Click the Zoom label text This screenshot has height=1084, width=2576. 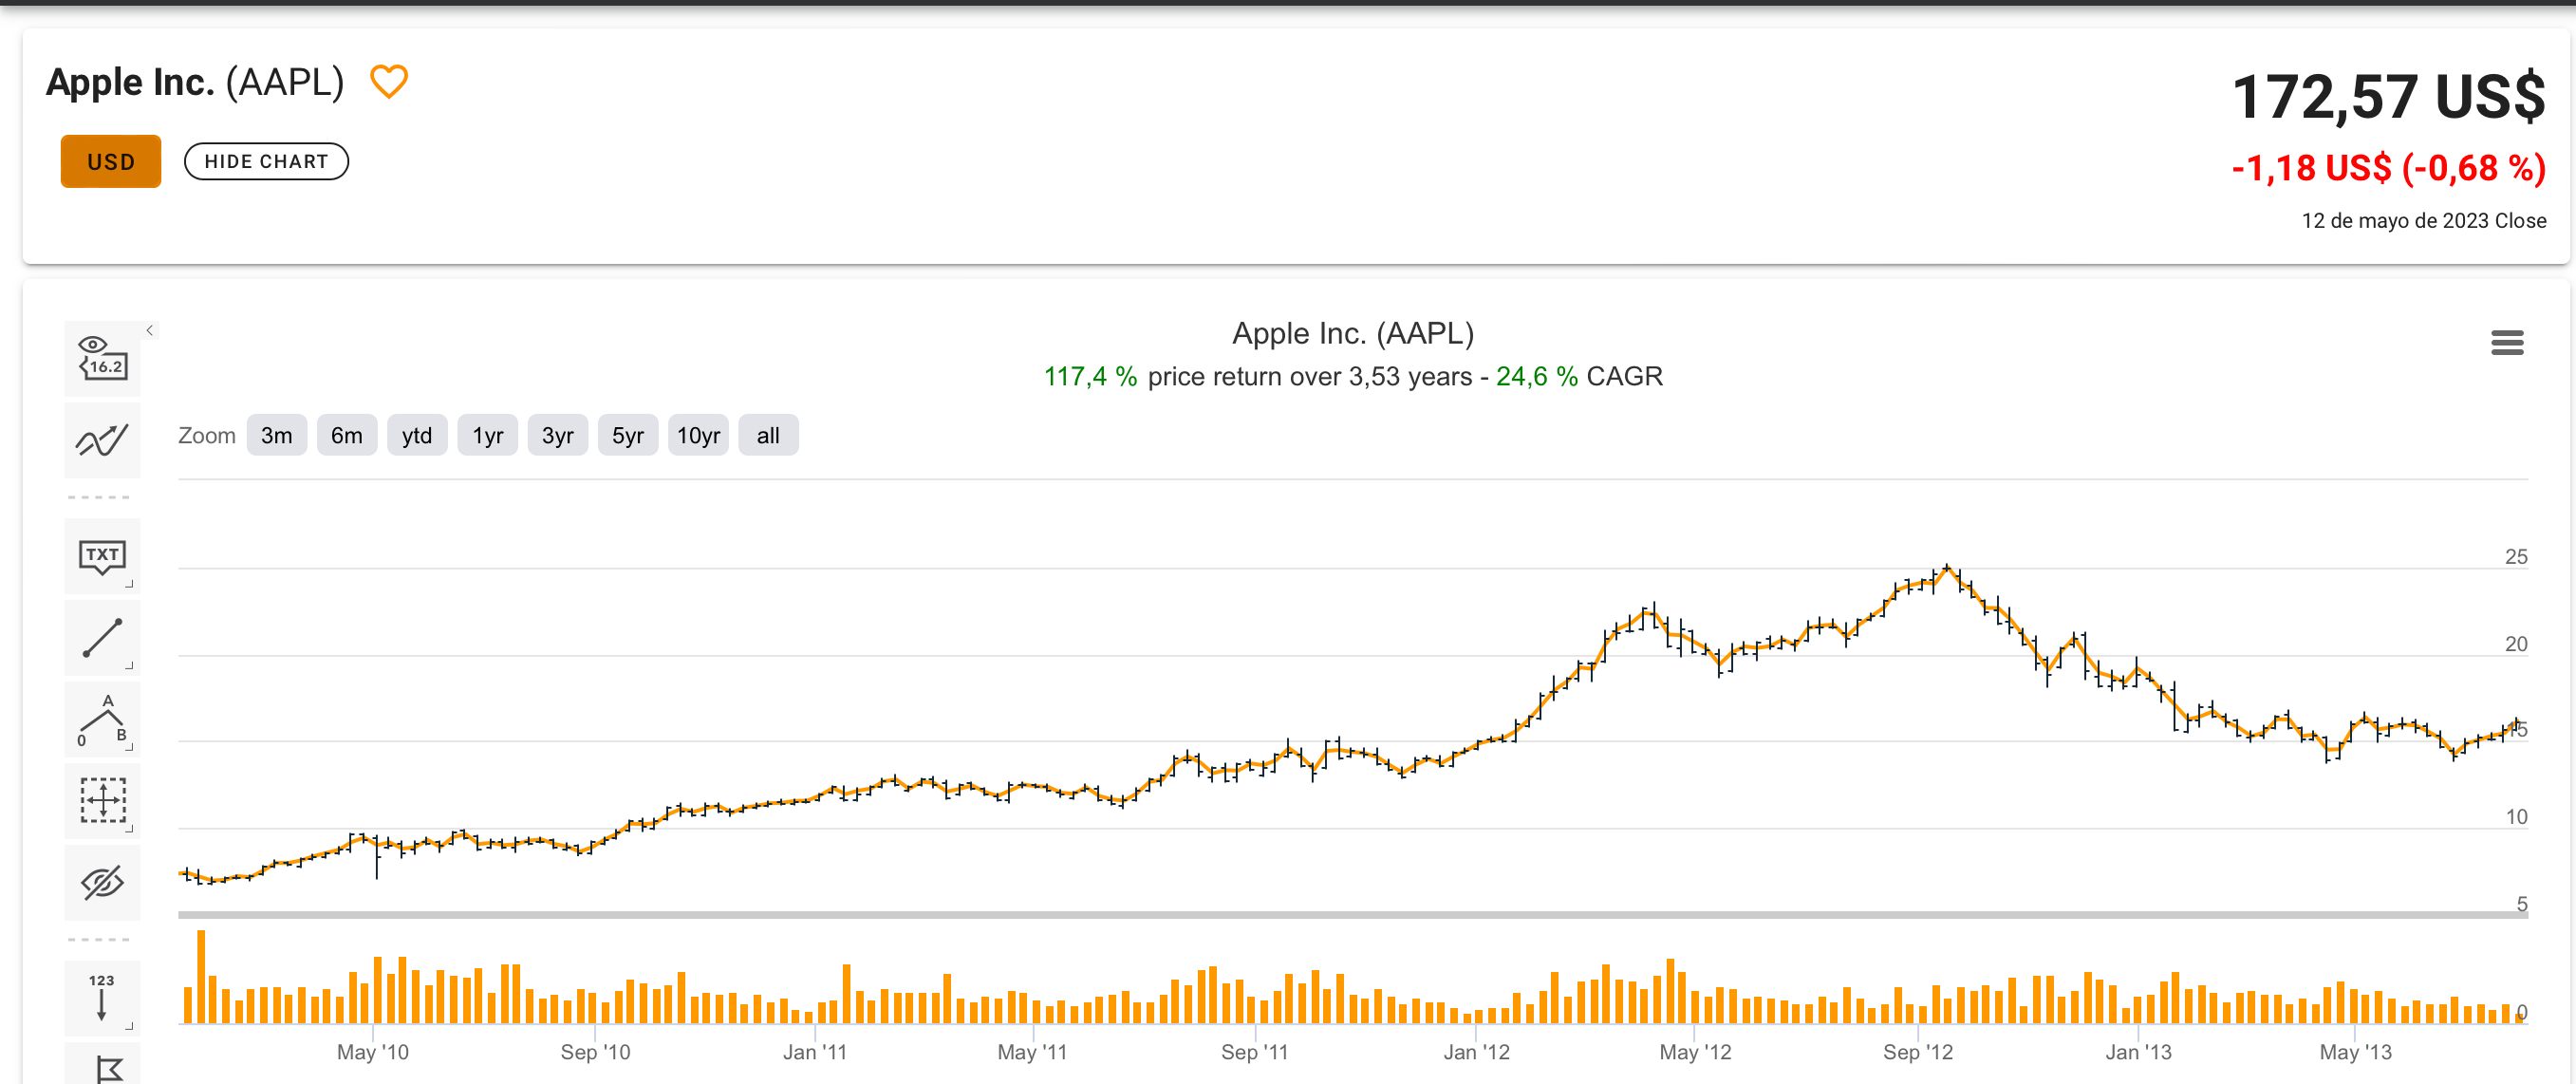click(x=207, y=436)
